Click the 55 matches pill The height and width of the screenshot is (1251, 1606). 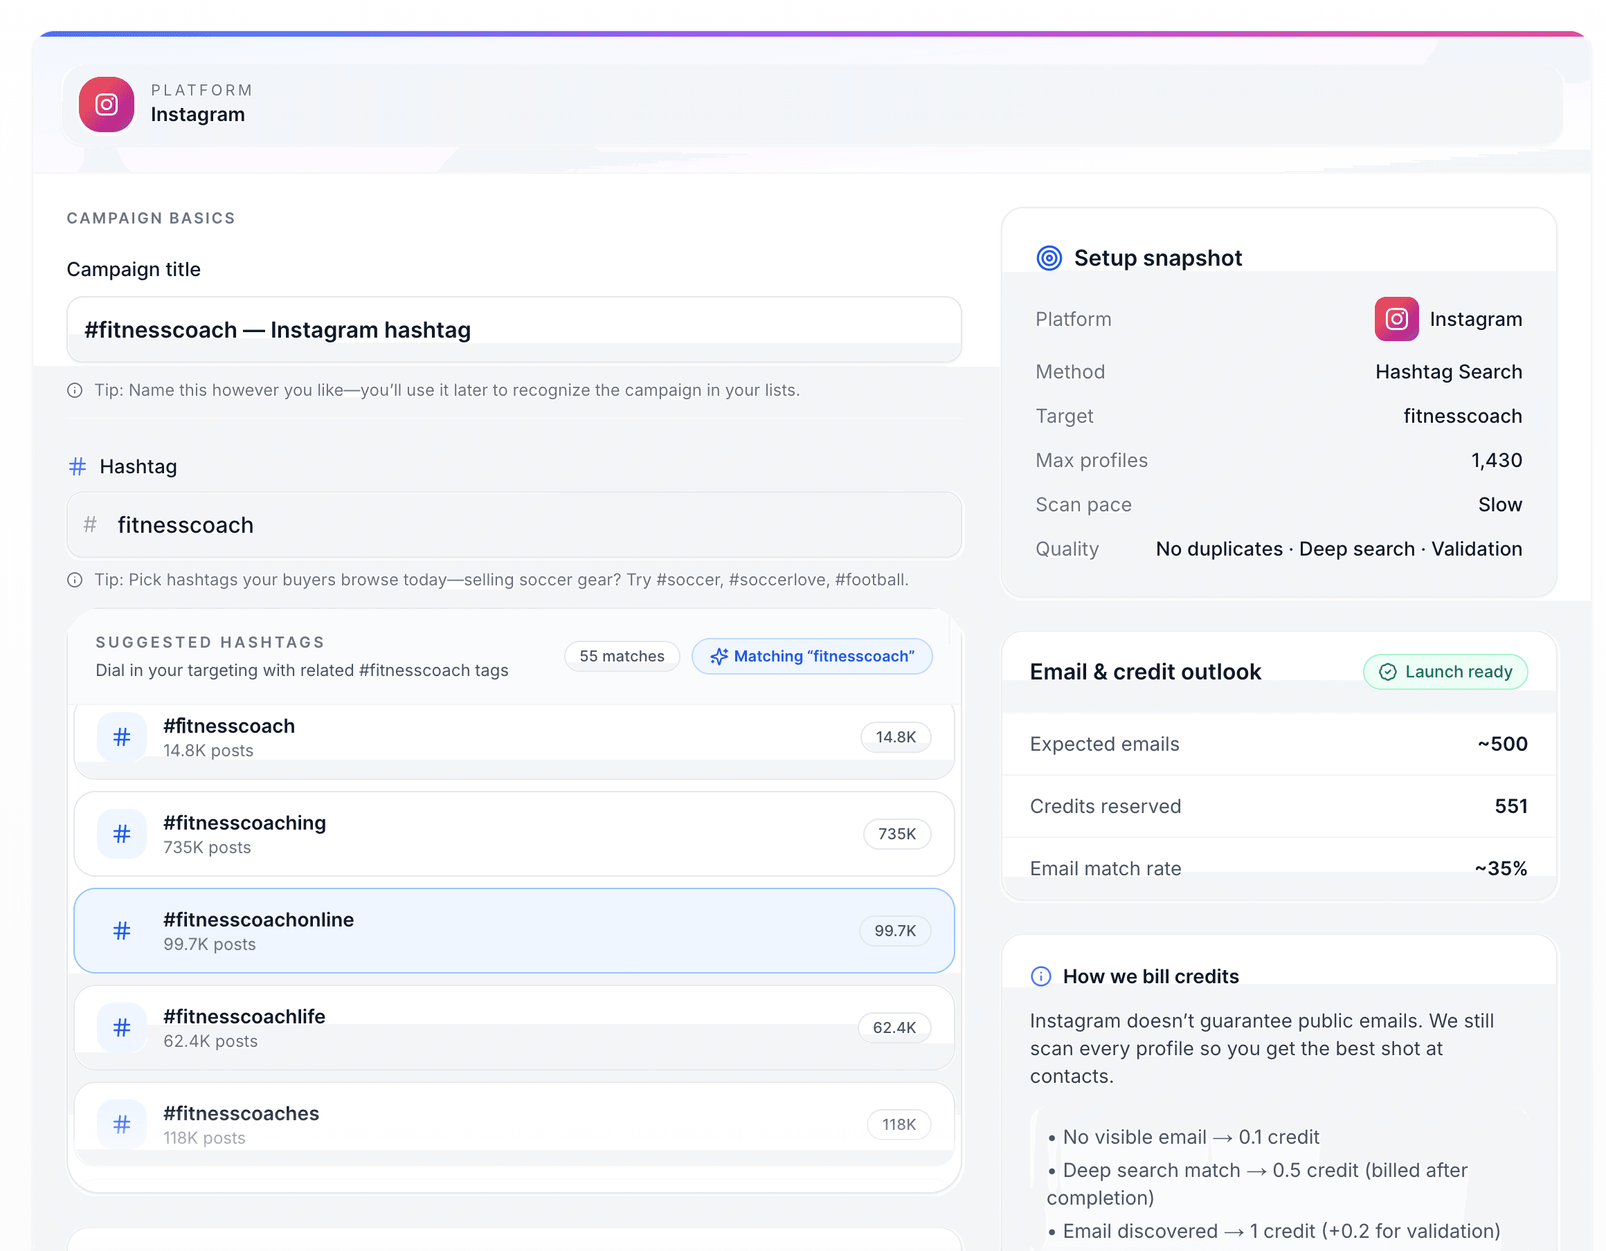(x=622, y=656)
